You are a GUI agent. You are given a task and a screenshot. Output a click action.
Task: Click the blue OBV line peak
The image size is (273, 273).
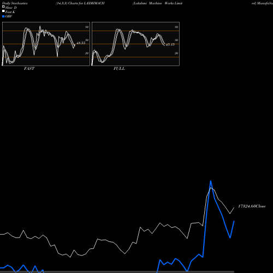pos(211,181)
